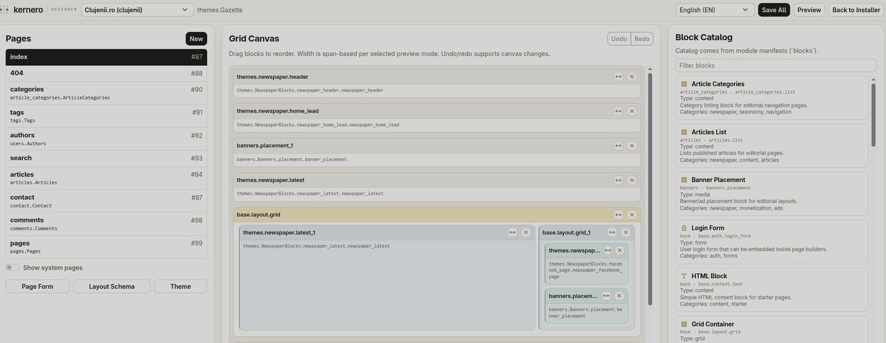Click width icon on nested banners.placem... block
This screenshot has width=886, height=343.
coord(606,296)
